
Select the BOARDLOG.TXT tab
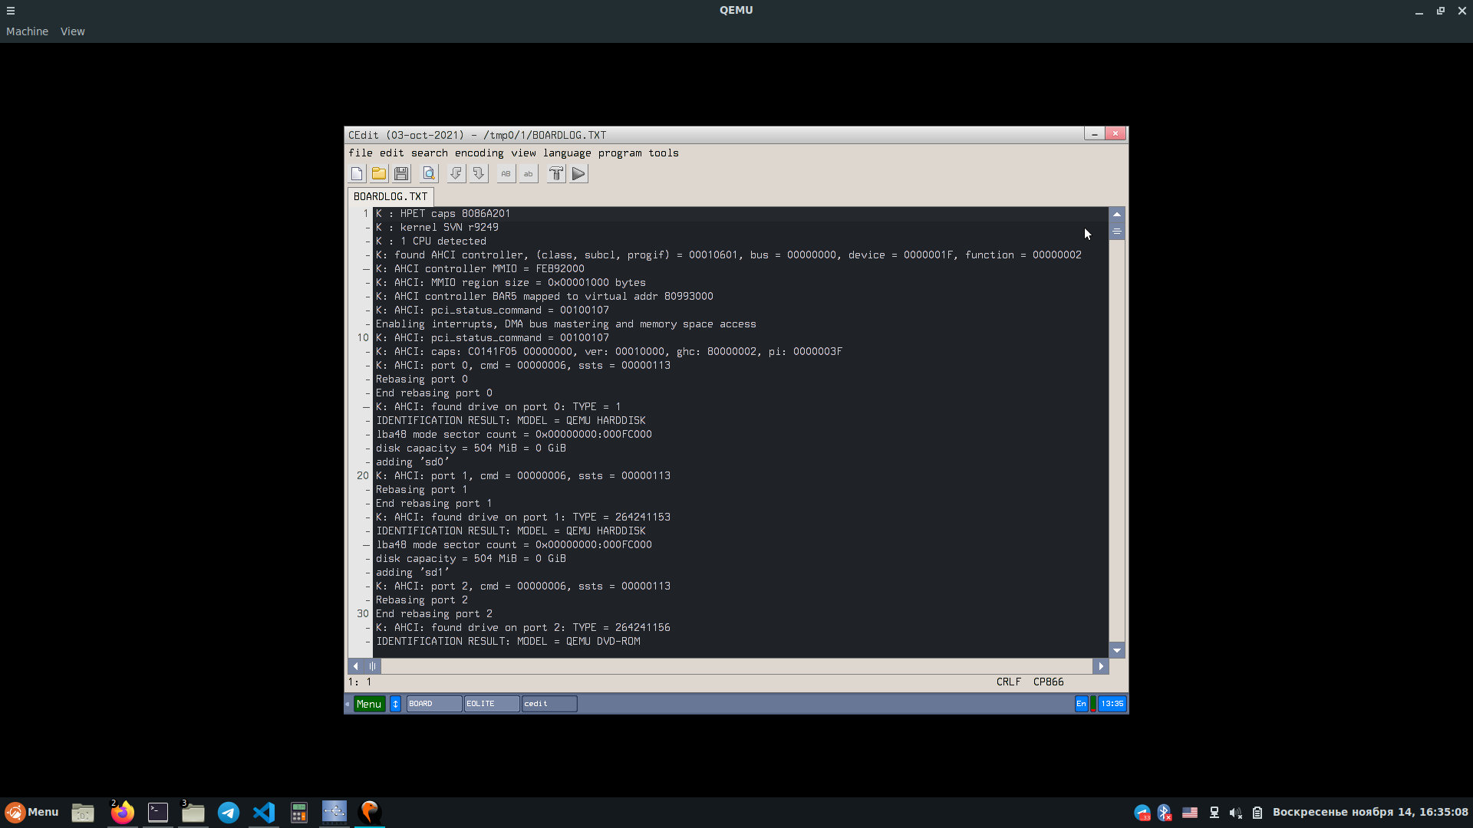(x=390, y=197)
